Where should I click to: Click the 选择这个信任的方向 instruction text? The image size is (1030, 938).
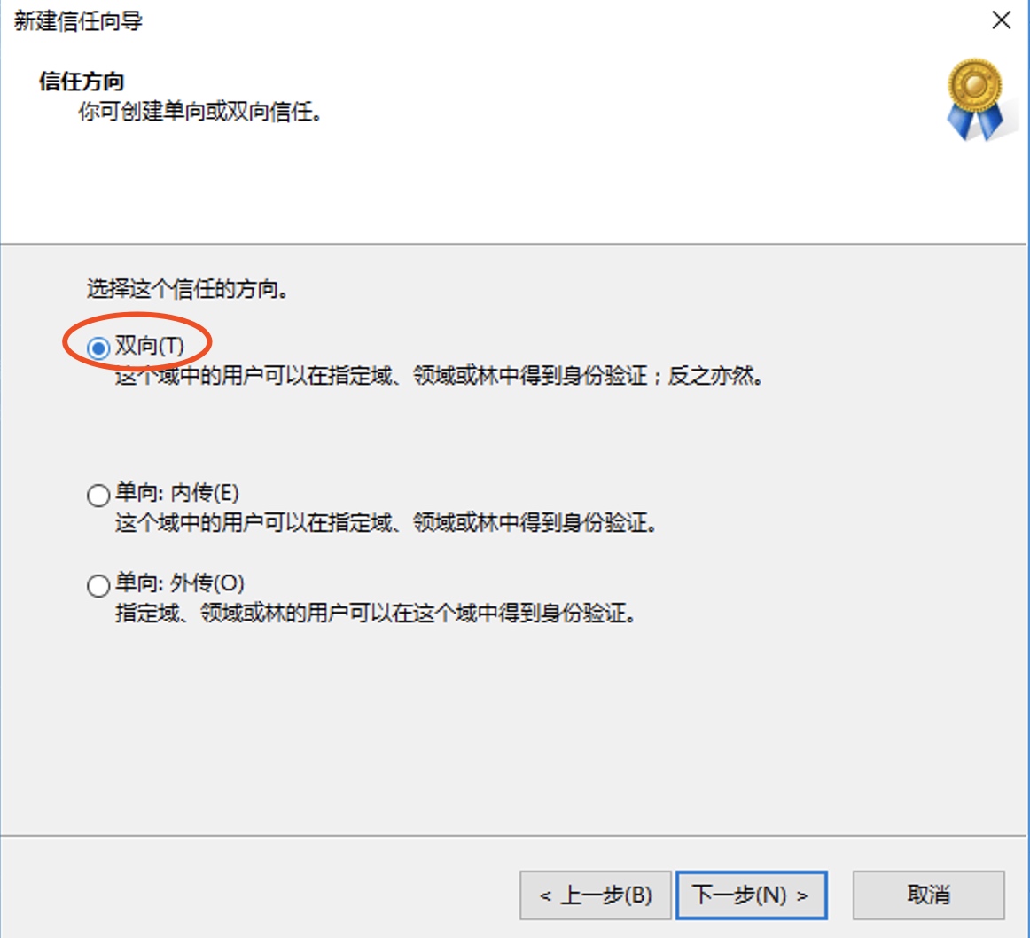click(187, 289)
